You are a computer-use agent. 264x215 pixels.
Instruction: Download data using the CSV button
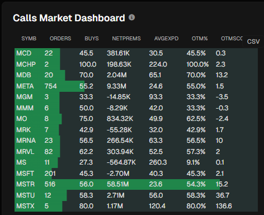[253, 41]
